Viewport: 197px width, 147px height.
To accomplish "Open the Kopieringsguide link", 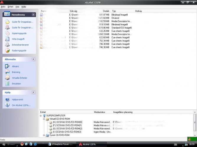I will coord(19,33).
